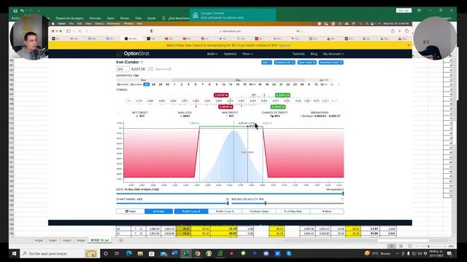Open the Windows notification center icon

449,253
